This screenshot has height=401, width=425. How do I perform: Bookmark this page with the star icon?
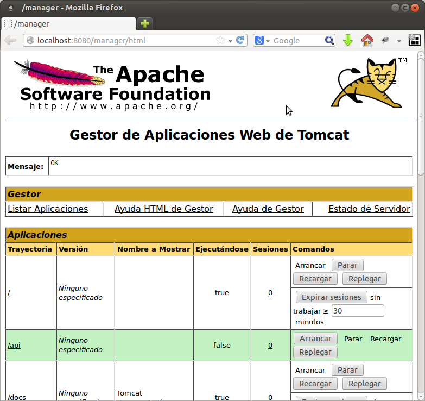[x=220, y=40]
